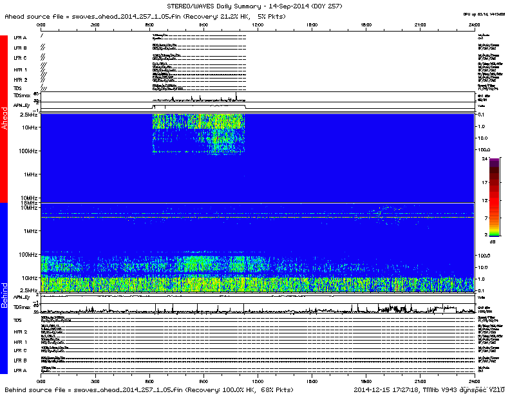The image size is (510, 394).
Task: Click the 1MHz label of Behind spectrogram
Action: [30, 231]
